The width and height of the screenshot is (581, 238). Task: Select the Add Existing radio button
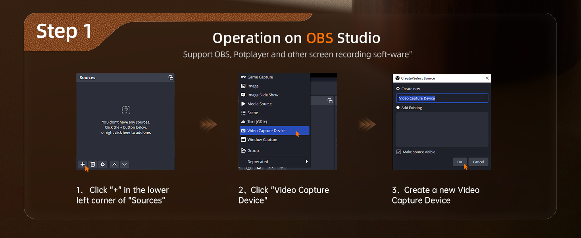398,107
